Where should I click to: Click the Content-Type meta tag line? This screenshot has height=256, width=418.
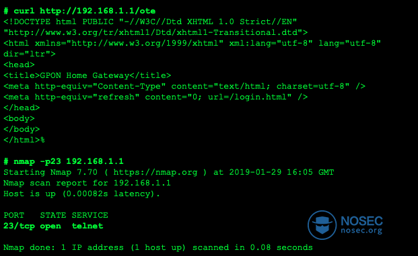click(x=184, y=86)
